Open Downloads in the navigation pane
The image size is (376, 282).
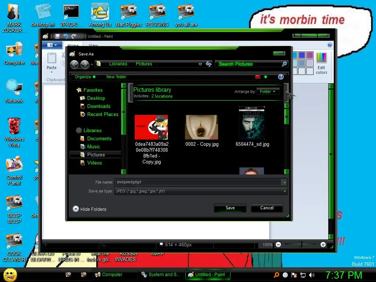point(98,106)
